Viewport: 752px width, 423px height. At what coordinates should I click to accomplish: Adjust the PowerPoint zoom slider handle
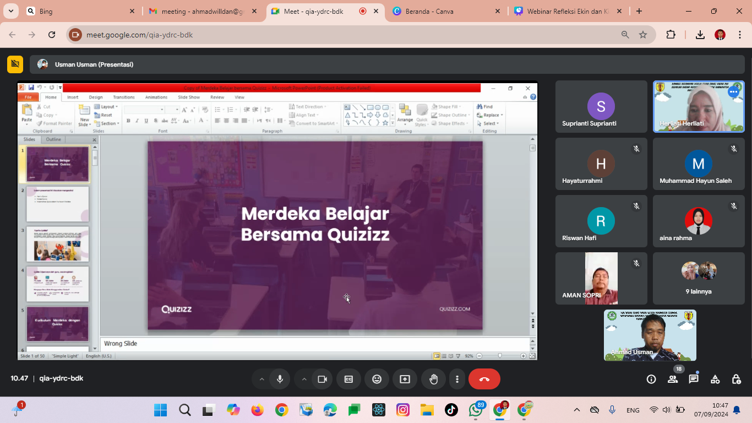(x=500, y=356)
